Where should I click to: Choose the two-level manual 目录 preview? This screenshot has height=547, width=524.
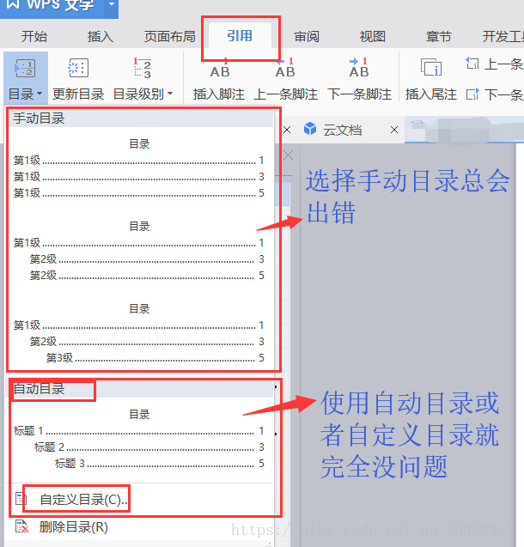tap(139, 251)
